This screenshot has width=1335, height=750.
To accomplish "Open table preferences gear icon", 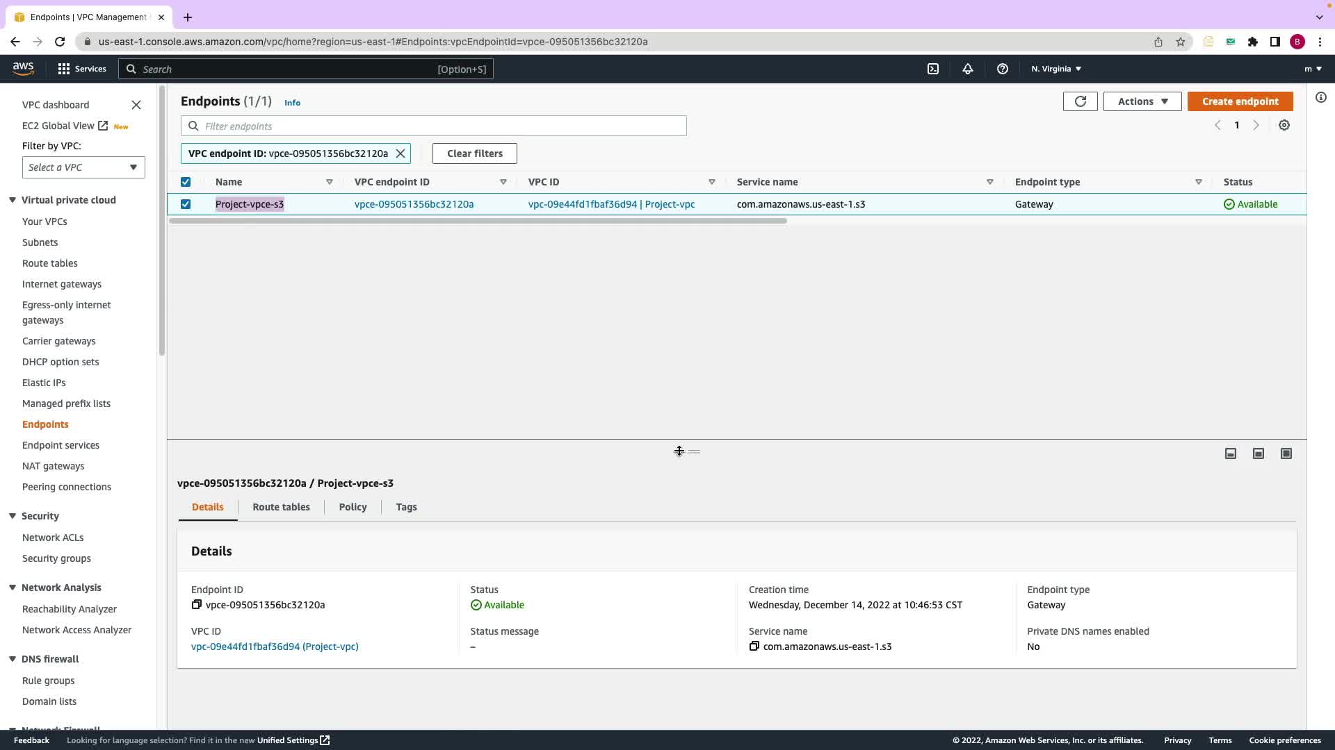I will (x=1284, y=126).
